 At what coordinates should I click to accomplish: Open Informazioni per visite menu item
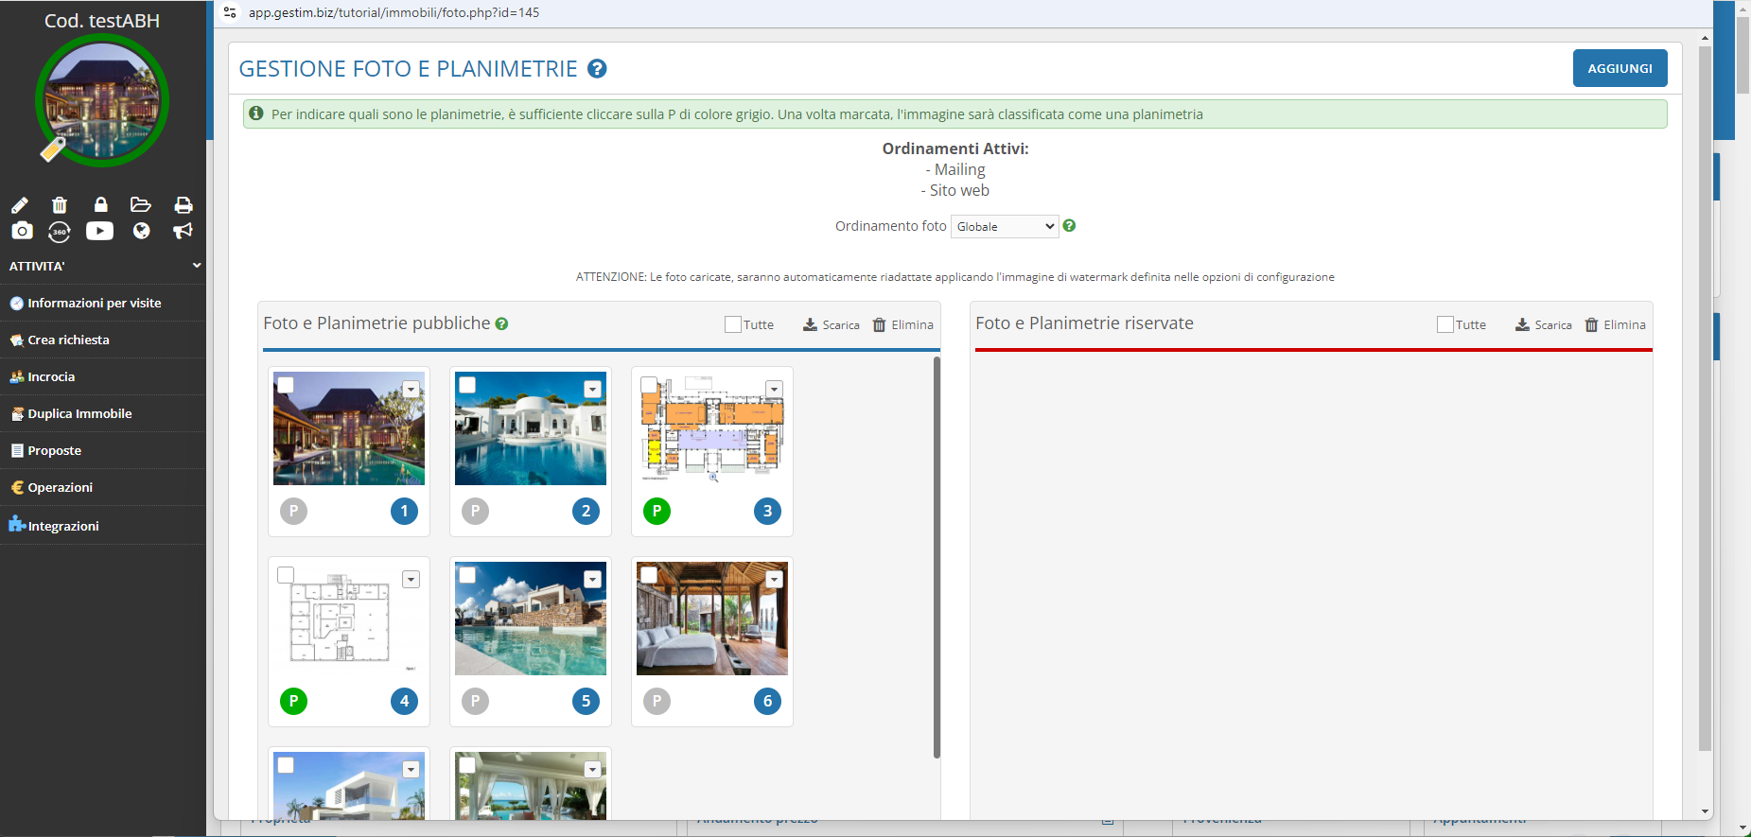[94, 304]
